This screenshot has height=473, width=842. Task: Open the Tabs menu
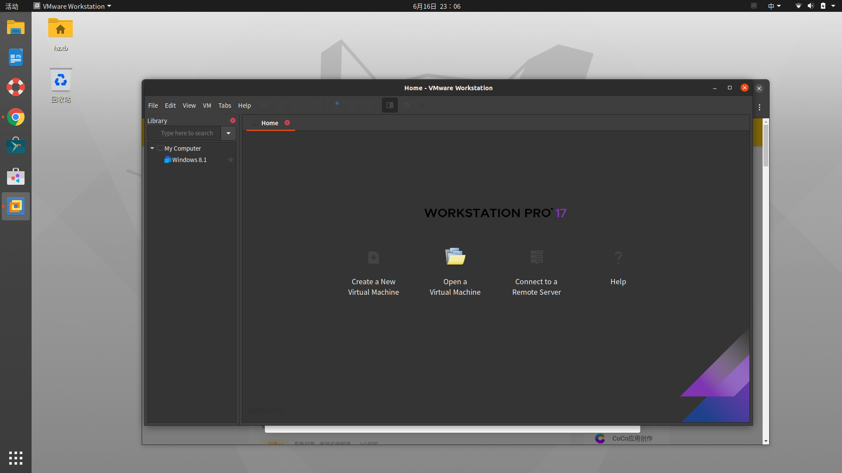(225, 106)
